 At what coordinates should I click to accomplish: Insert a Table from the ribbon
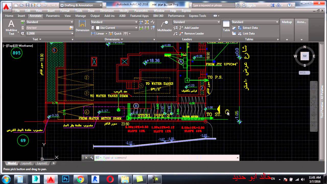point(226,26)
